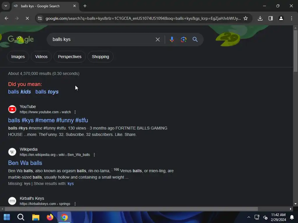
Task: View site information icon in address bar
Action: click(x=40, y=18)
